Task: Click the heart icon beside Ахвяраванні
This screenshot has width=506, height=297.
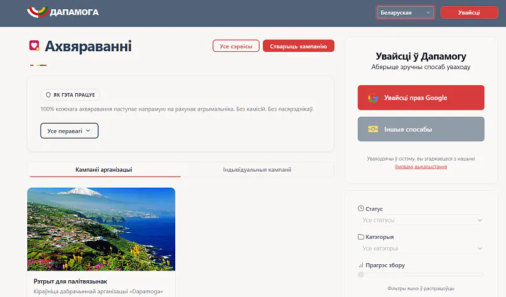Action: 35,46
